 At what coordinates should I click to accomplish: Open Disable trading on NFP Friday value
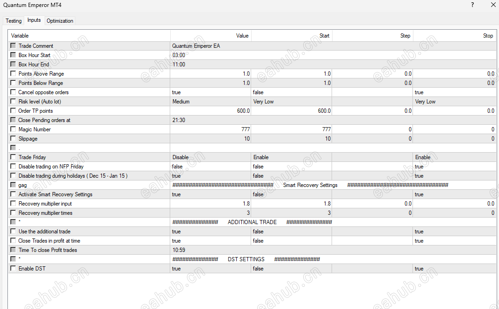coord(211,167)
